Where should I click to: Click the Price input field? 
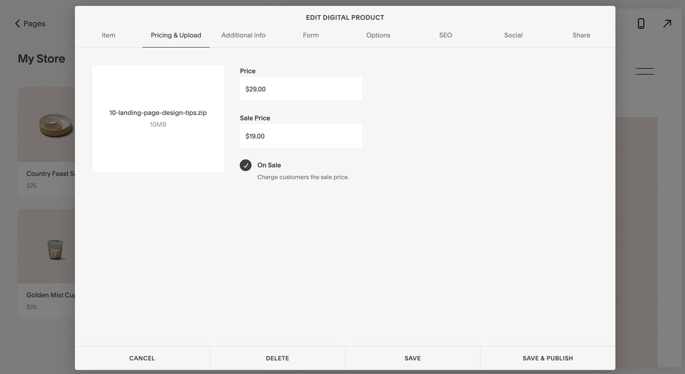(x=301, y=88)
